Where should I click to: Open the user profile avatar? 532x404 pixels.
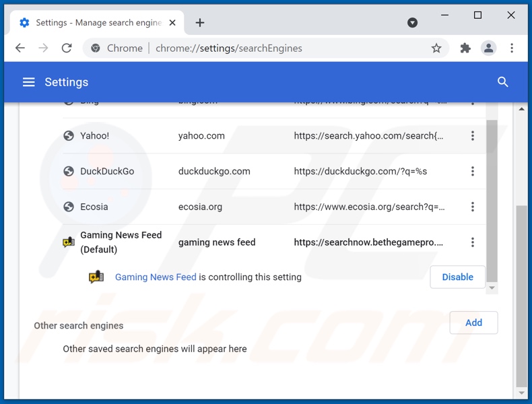(x=489, y=48)
